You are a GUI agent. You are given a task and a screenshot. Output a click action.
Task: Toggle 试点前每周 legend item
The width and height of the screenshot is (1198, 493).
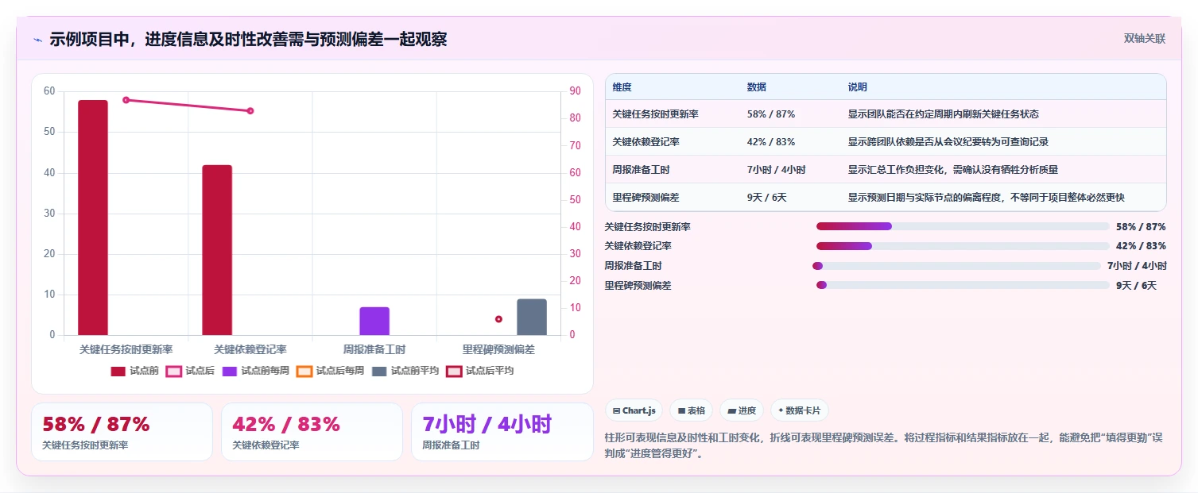[x=255, y=371]
